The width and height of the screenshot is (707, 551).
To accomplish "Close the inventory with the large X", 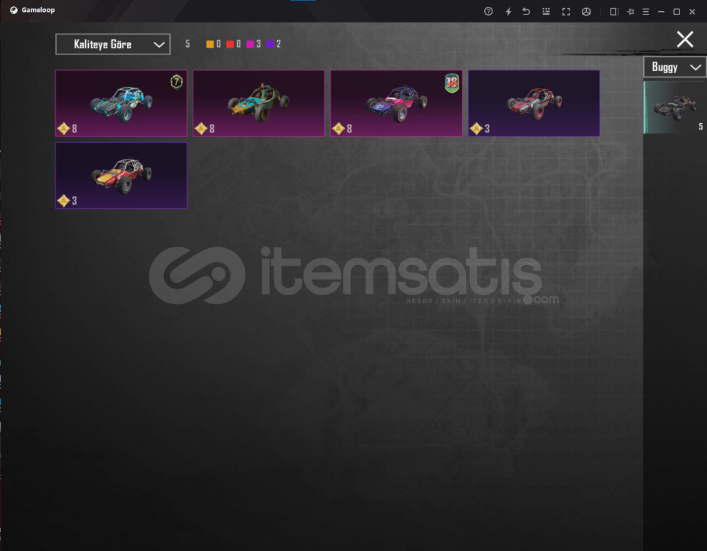I will (685, 39).
